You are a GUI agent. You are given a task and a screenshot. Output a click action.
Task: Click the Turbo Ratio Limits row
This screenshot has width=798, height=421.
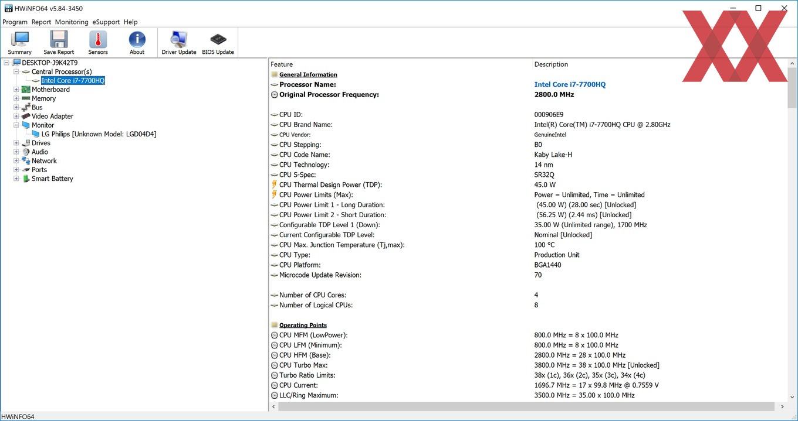[x=528, y=375]
